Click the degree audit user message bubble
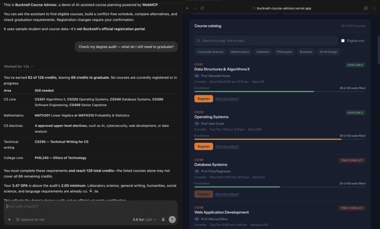The image size is (380, 229). 126,47
